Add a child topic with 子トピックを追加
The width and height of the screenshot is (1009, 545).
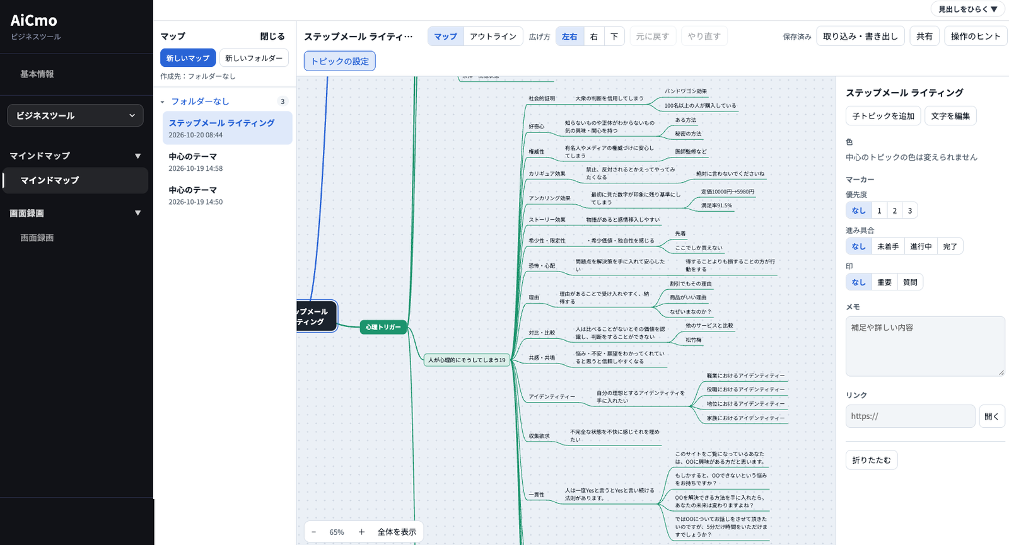[x=884, y=116]
